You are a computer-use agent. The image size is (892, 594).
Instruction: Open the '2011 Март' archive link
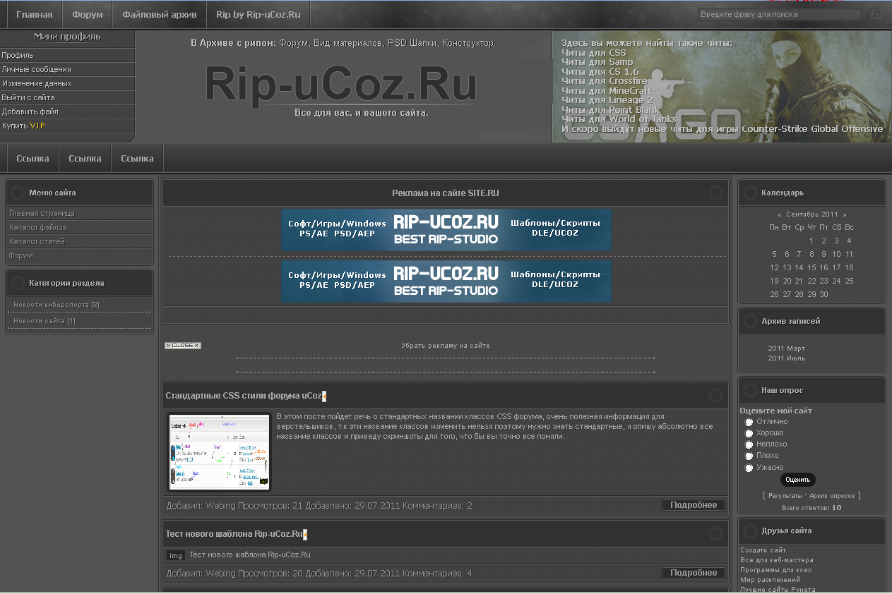coord(786,348)
